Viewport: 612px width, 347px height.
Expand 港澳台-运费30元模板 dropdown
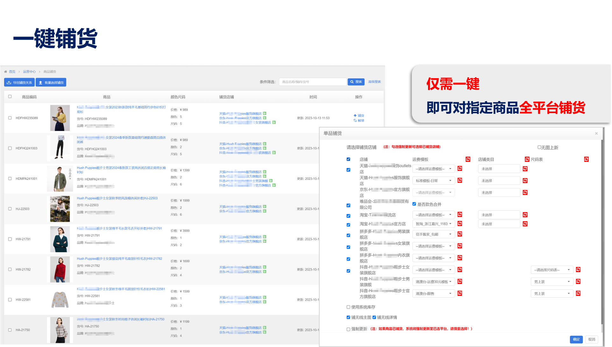tap(433, 282)
